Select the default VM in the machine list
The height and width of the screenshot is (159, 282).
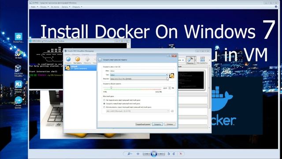tap(81, 68)
